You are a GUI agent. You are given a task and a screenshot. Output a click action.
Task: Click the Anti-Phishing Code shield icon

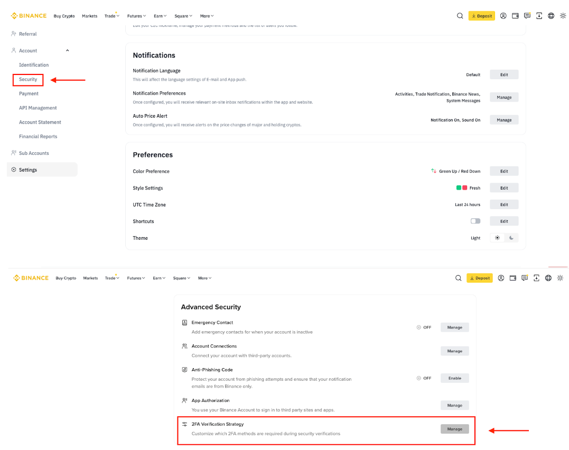coord(184,370)
